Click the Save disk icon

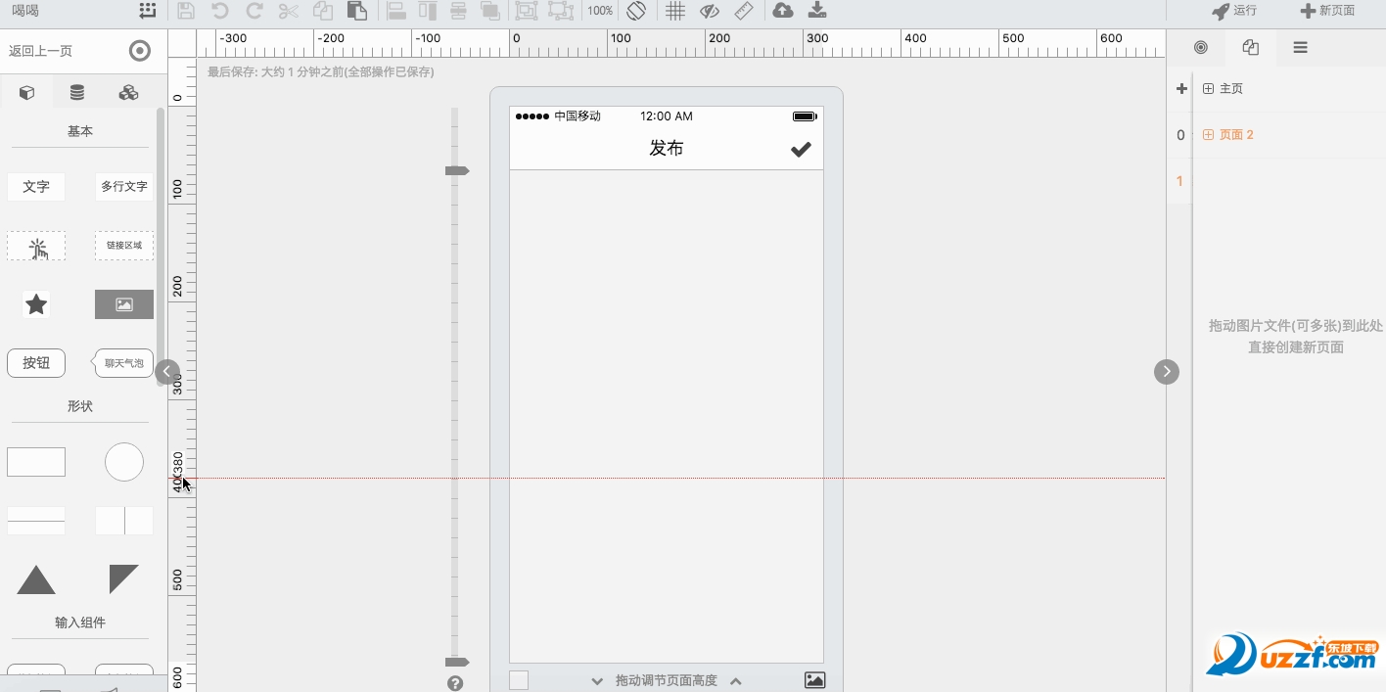(x=186, y=11)
